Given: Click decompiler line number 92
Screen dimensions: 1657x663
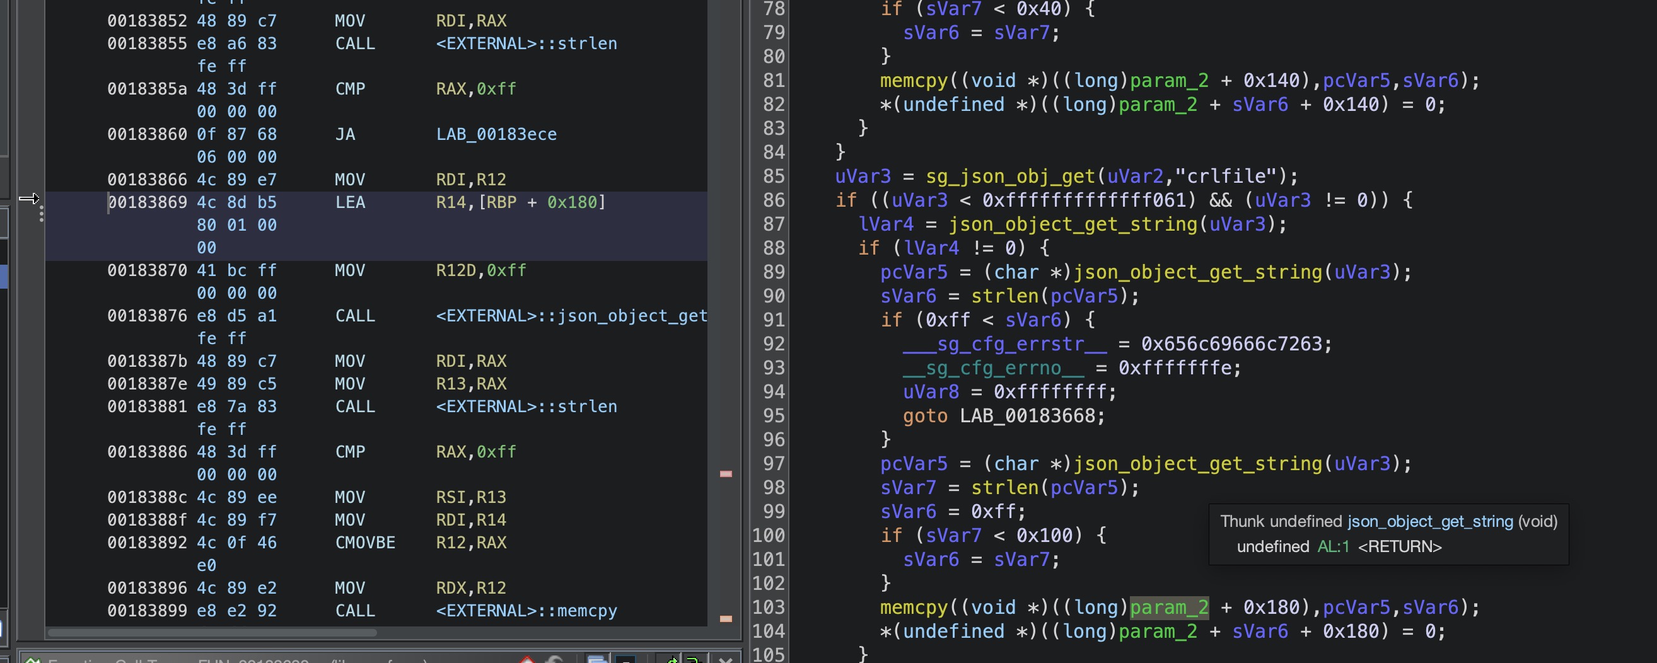Looking at the screenshot, I should coord(773,344).
